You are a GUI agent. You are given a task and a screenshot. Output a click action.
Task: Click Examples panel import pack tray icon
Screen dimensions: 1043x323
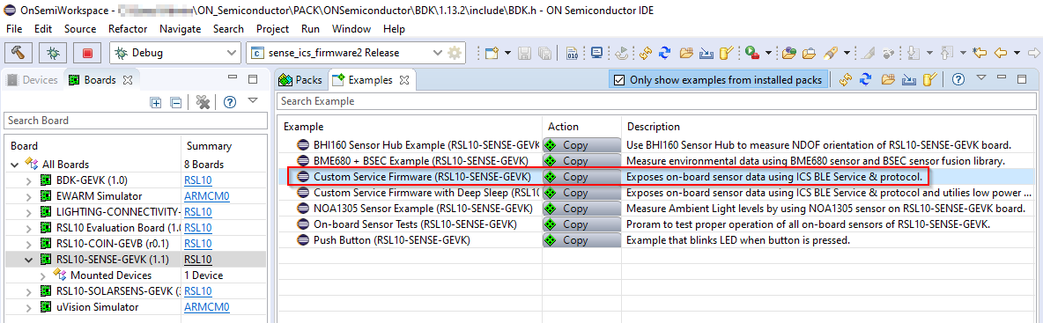click(x=908, y=80)
